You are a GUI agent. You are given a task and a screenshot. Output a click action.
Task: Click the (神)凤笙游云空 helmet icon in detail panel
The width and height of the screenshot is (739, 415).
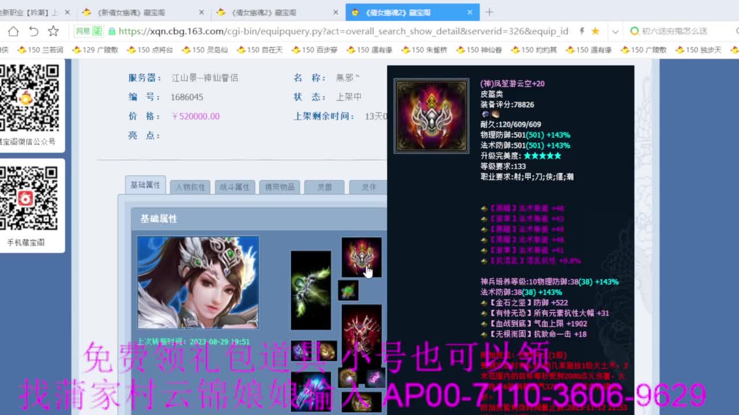click(x=431, y=115)
